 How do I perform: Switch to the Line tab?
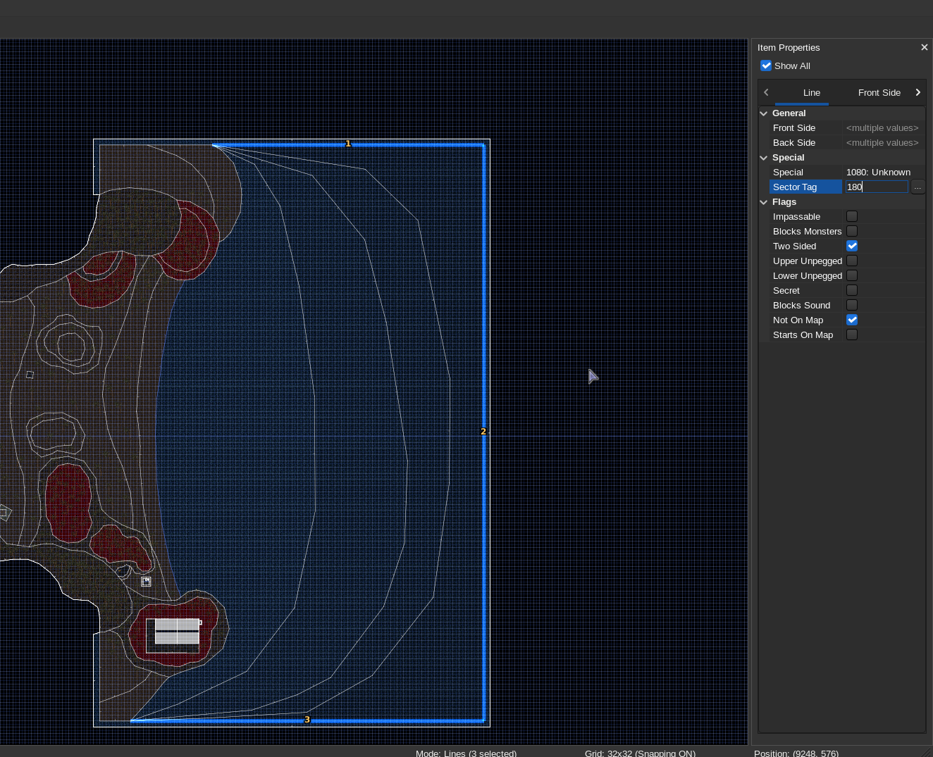812,92
